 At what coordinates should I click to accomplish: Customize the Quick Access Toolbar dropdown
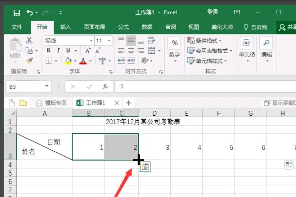coord(60,13)
